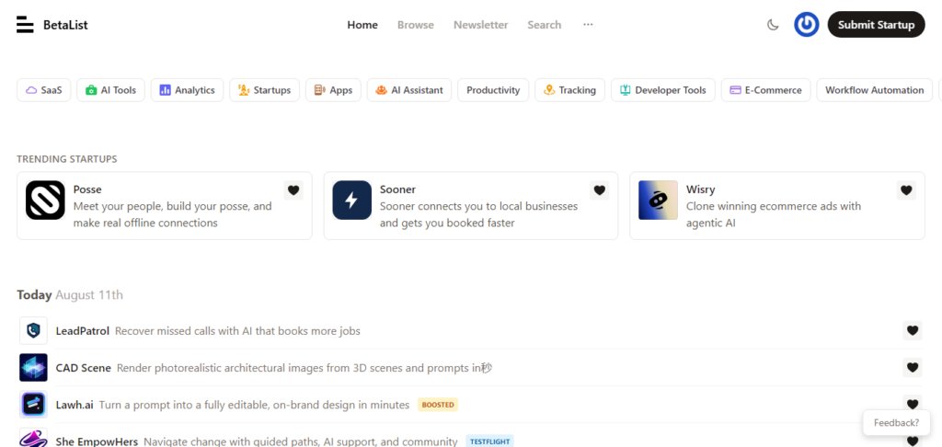The image size is (942, 447).
Task: Select the Developer Tools category chip
Action: (x=663, y=90)
